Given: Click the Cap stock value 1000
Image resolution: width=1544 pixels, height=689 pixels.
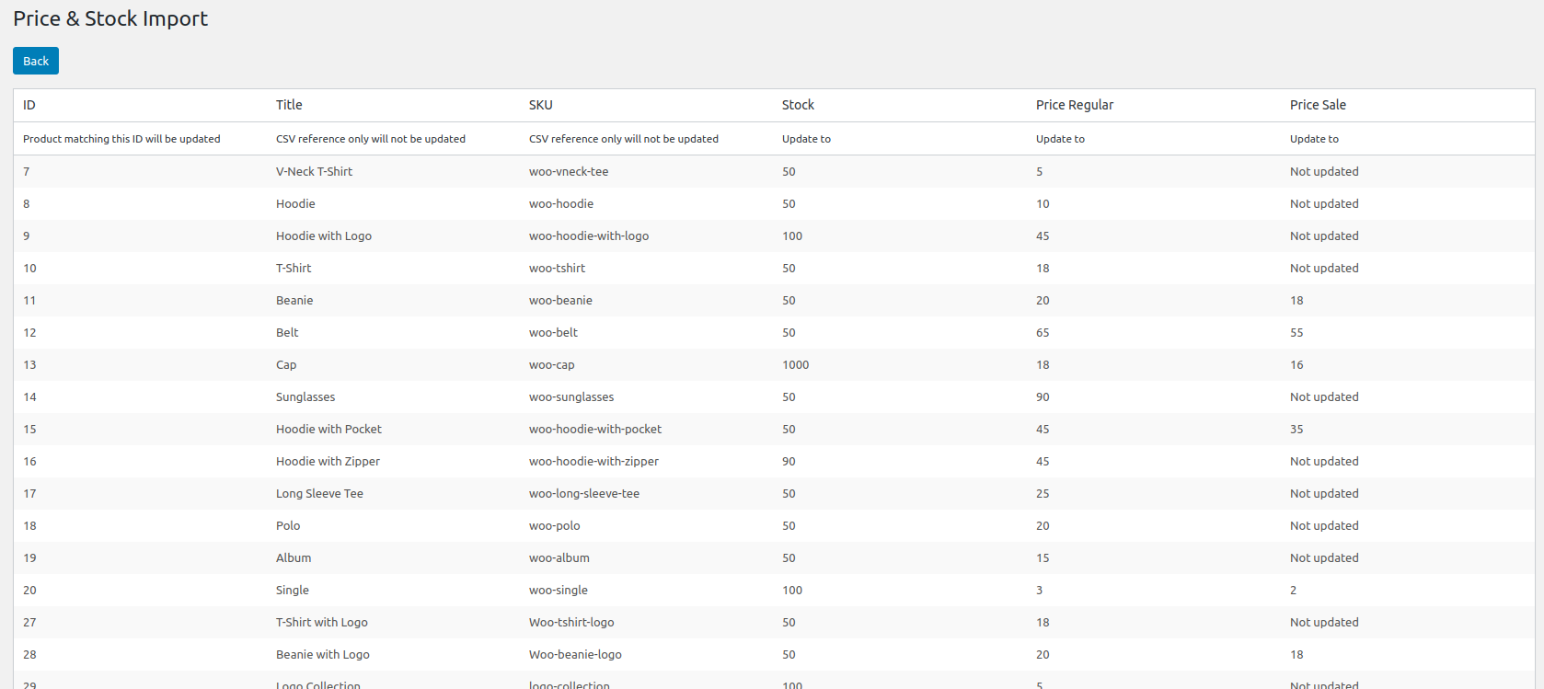Looking at the screenshot, I should click(x=796, y=364).
